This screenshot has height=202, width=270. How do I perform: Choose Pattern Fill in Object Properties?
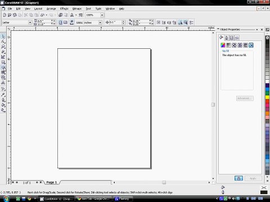click(x=234, y=45)
